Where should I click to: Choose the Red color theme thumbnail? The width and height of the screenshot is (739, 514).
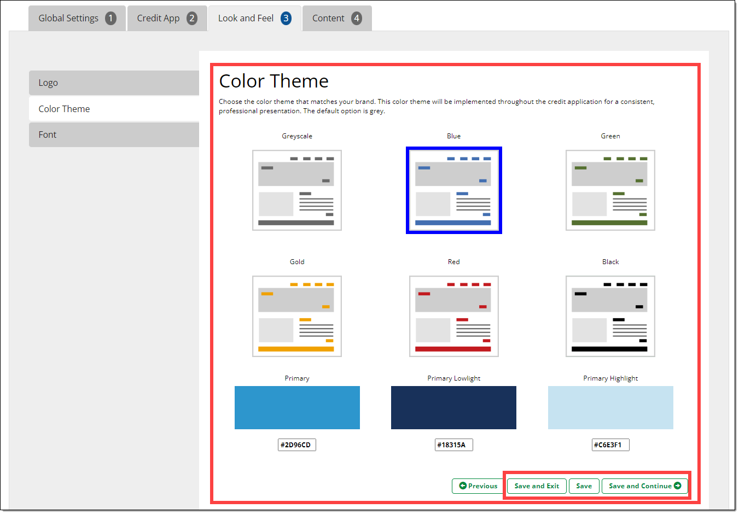click(x=453, y=316)
